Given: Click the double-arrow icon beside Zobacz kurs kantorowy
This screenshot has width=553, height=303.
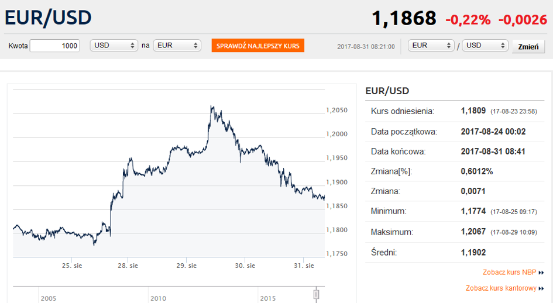Looking at the screenshot, I should click(x=541, y=288).
